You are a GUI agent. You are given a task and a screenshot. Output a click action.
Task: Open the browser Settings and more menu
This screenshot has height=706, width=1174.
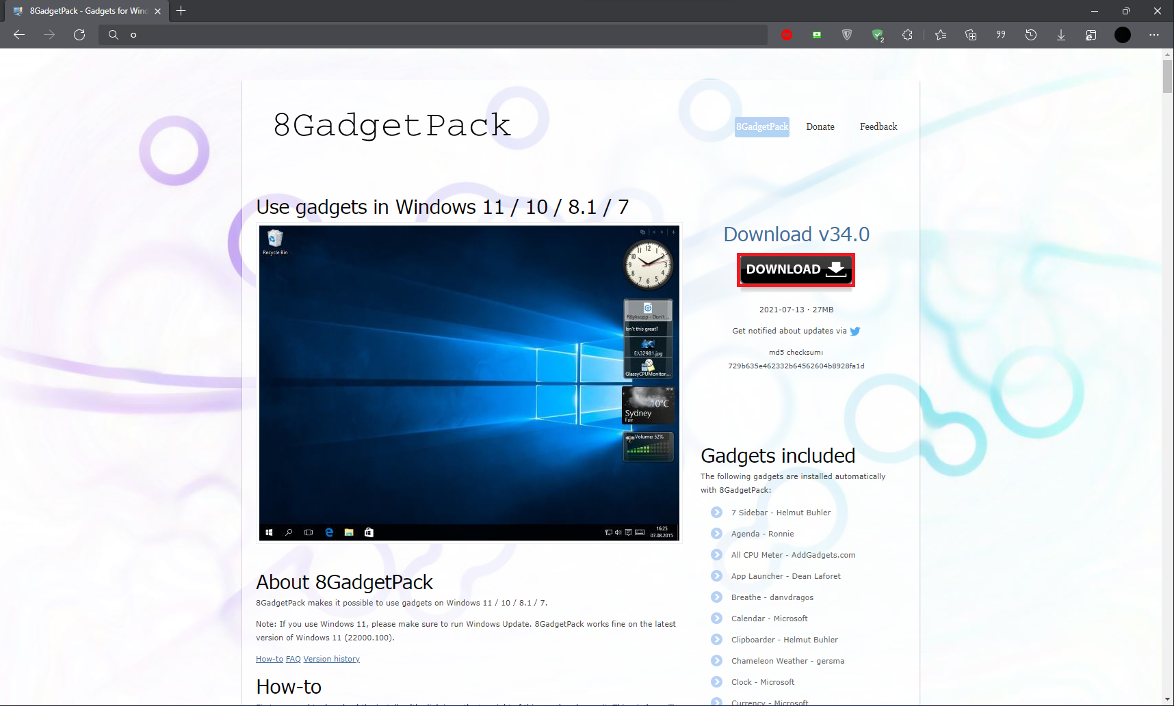pyautogui.click(x=1154, y=35)
